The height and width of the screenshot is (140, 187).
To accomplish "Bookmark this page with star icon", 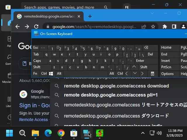I will pos(153,27).
